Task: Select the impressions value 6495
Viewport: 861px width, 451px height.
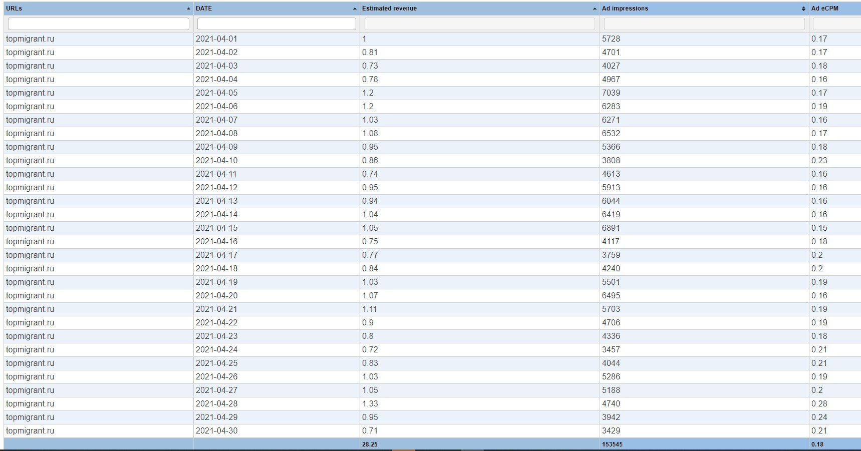Action: click(x=611, y=296)
